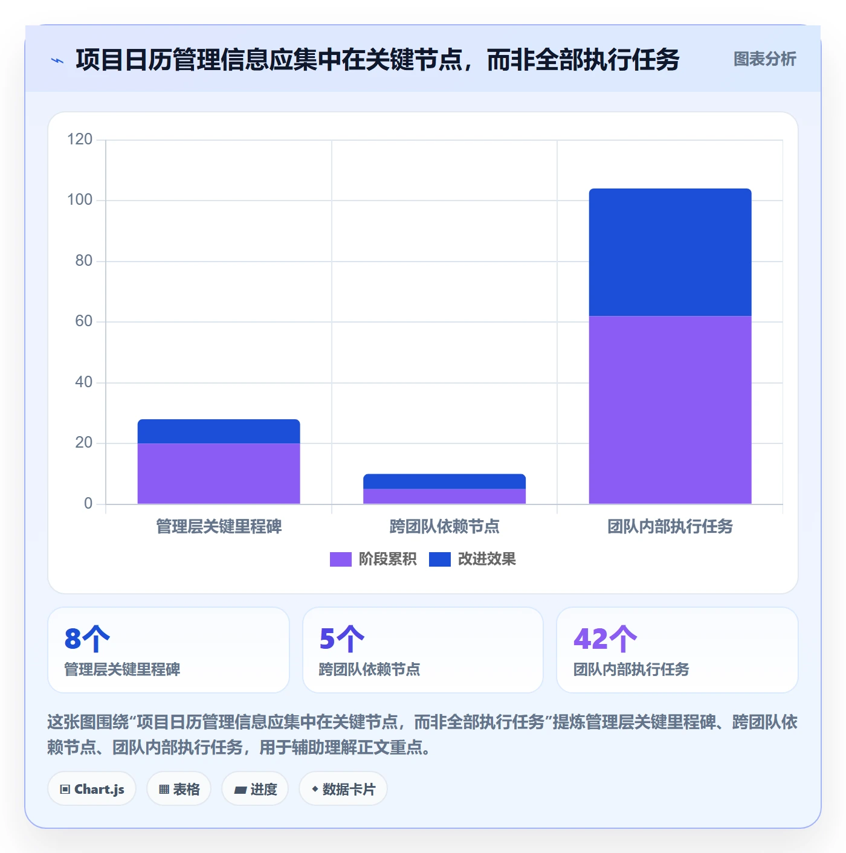Image resolution: width=846 pixels, height=853 pixels.
Task: Click the square icon in the Chart.js chip
Action: point(65,790)
